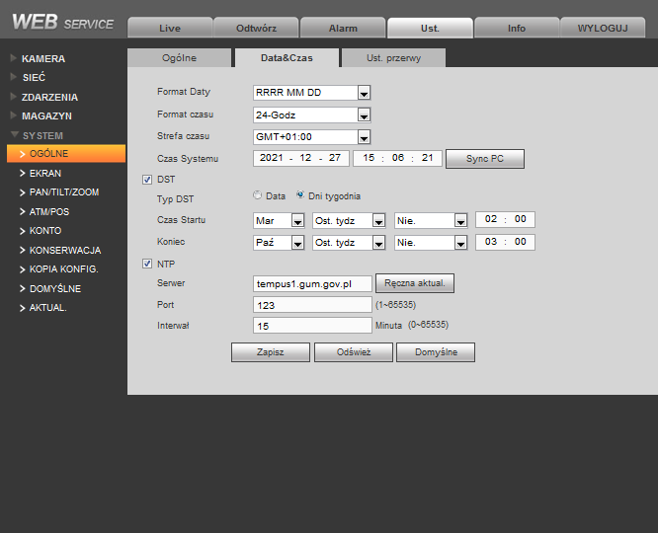The height and width of the screenshot is (533, 658).
Task: Click the Odśwież button
Action: click(354, 352)
